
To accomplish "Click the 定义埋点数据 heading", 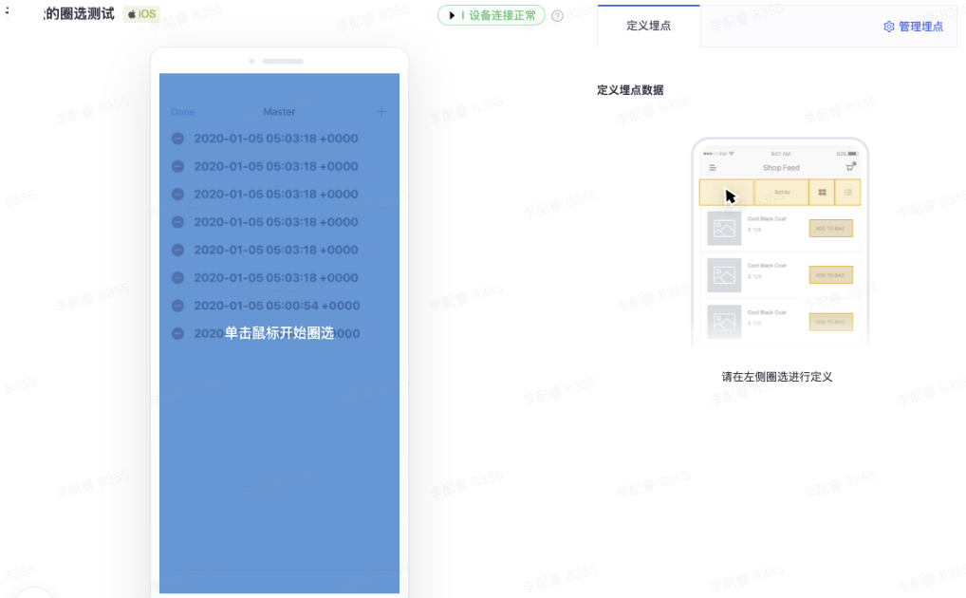I will (x=630, y=90).
